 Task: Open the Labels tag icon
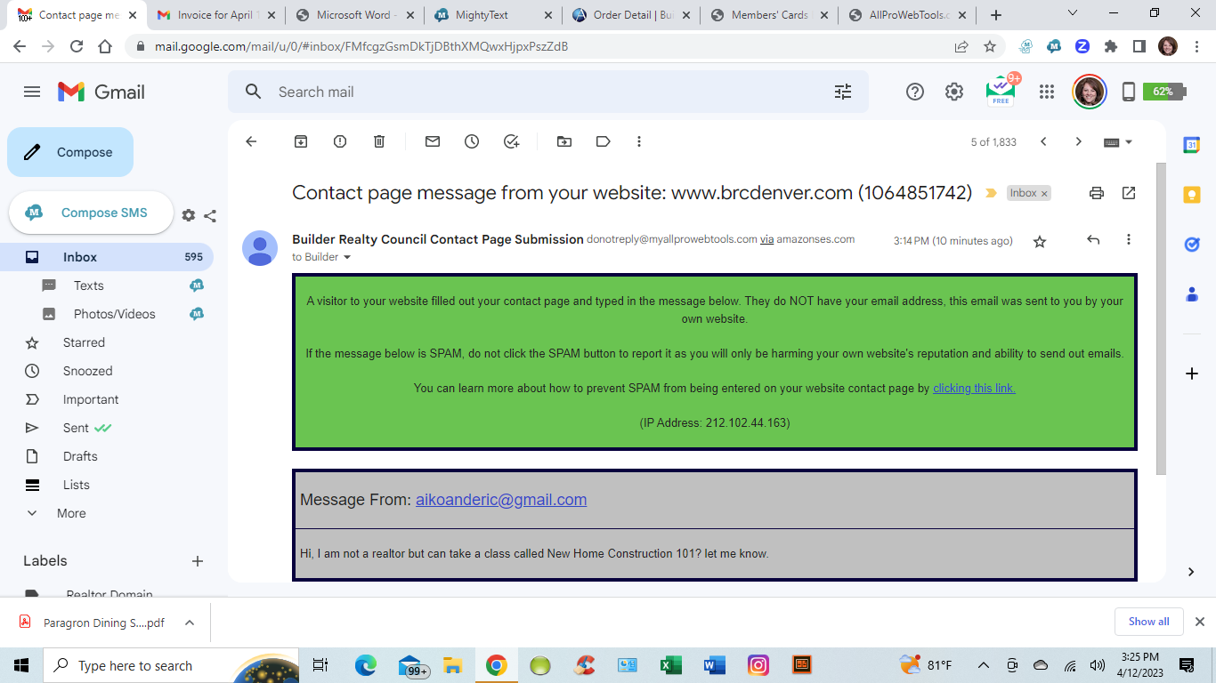[x=604, y=141]
